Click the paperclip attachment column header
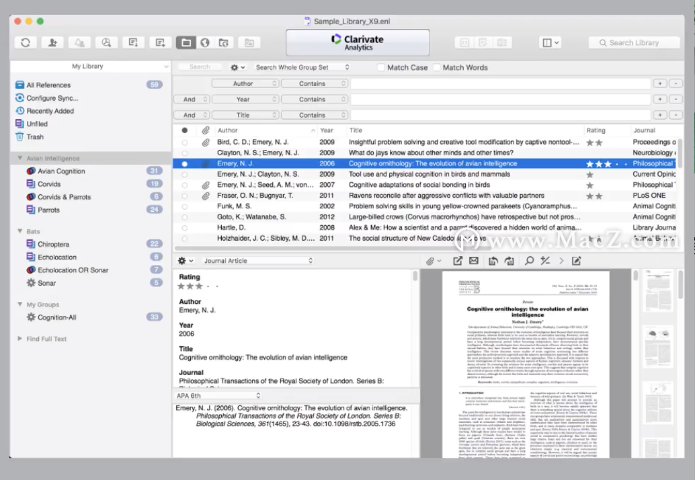The width and height of the screenshot is (695, 480). point(206,130)
